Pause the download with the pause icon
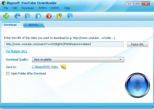 [x=27, y=16]
